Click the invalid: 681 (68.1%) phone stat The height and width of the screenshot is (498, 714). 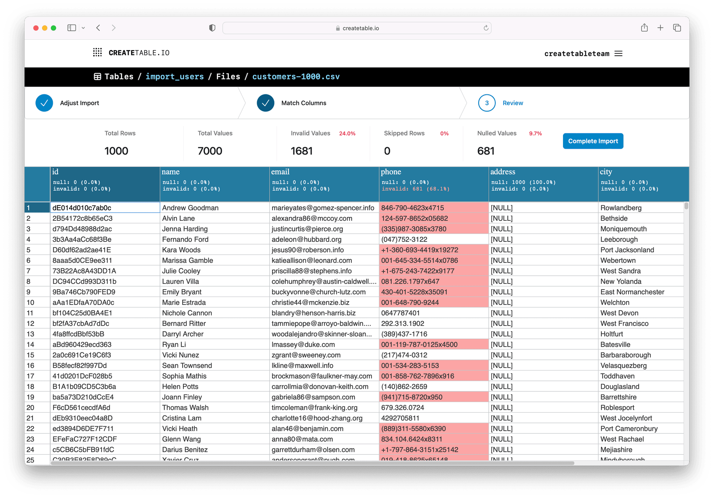pyautogui.click(x=415, y=189)
